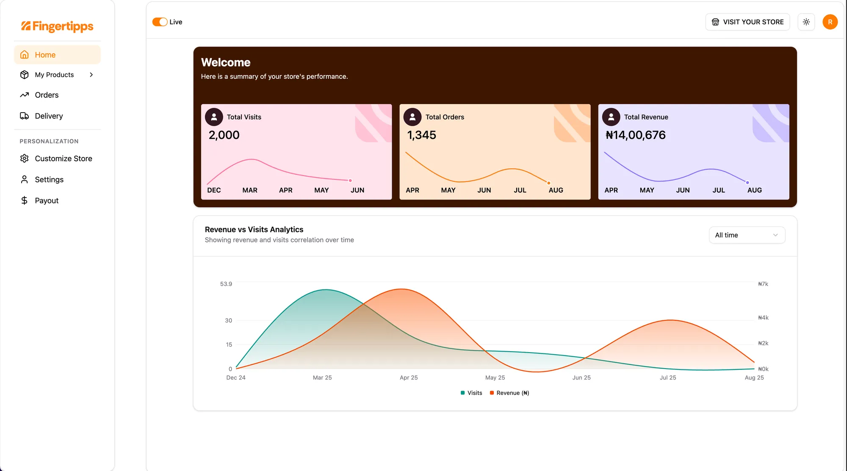Toggle light/dark theme sun icon
Screen dimensions: 847x471
806,22
